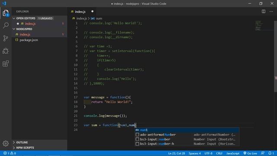The image size is (277, 156).
Task: Change indentation via Spaces: 4
Action: (x=194, y=153)
